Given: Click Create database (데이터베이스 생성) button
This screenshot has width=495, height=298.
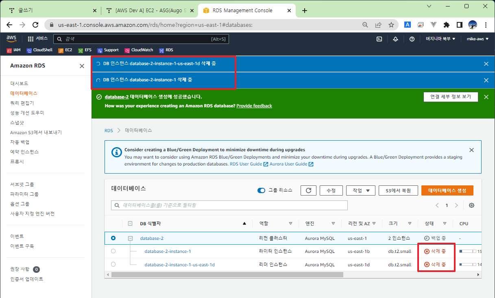Looking at the screenshot, I should pyautogui.click(x=447, y=190).
